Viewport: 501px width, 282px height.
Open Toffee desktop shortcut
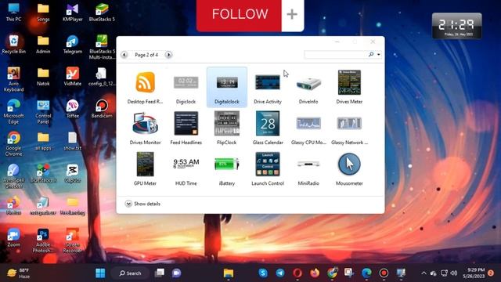pos(73,109)
